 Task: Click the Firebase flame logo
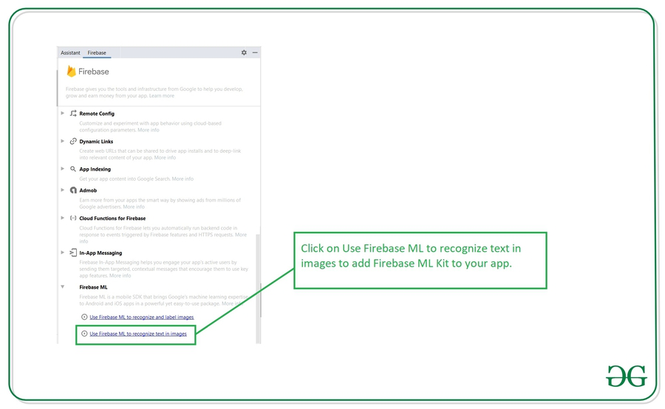pos(71,71)
